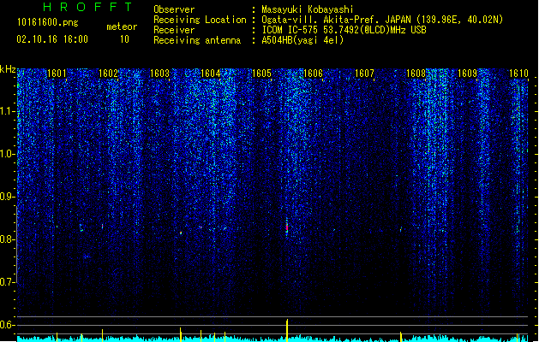The height and width of the screenshot is (342, 539).
Task: Click the 1607 time marker
Action: coord(364,73)
